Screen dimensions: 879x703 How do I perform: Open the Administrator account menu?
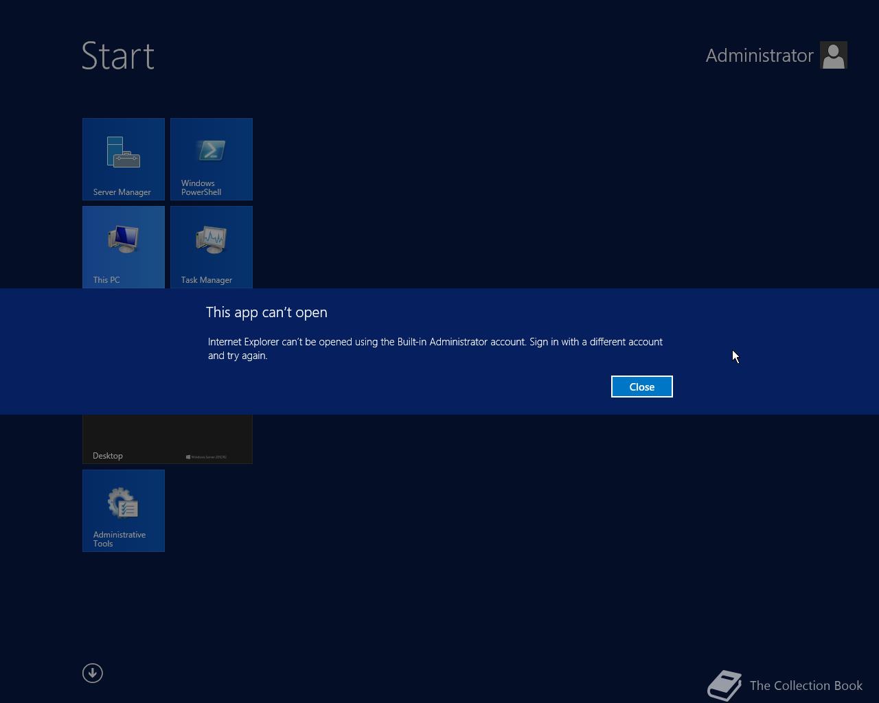pyautogui.click(x=776, y=56)
